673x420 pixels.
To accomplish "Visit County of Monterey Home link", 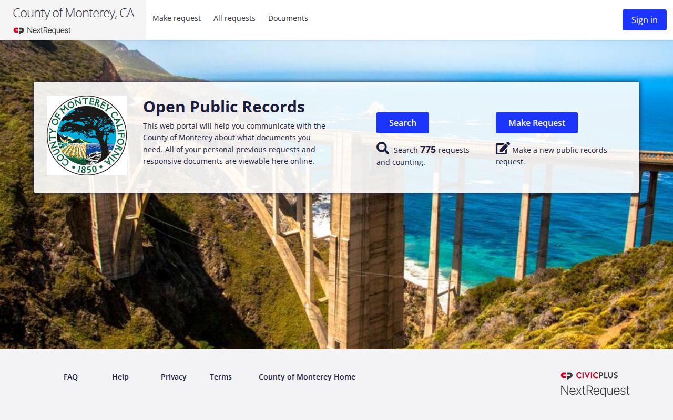I will click(307, 377).
